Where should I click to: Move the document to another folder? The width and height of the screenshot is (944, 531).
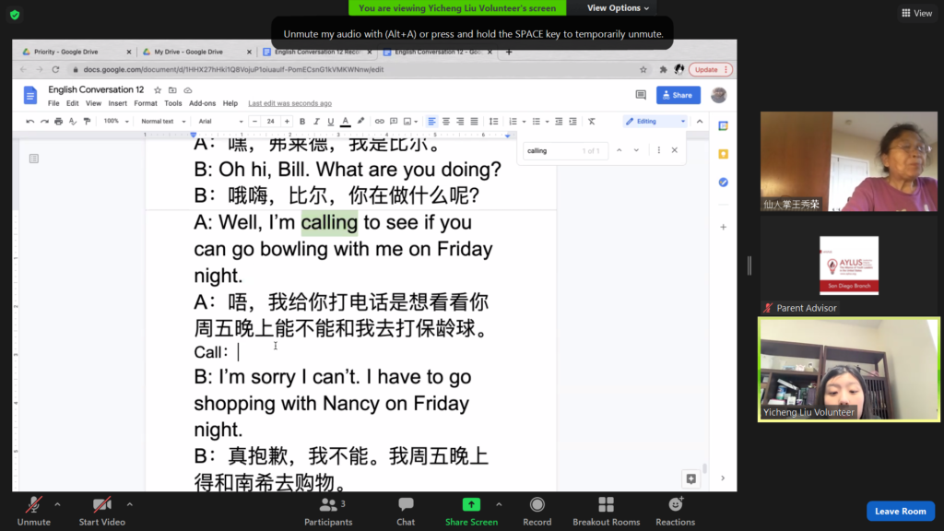tap(172, 90)
